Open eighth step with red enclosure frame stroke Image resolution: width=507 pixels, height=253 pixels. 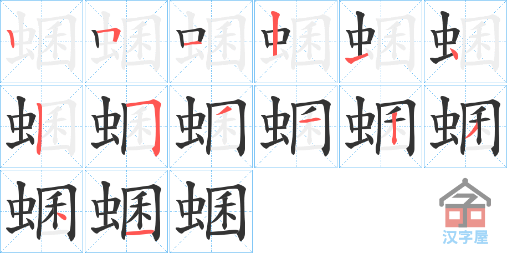coord(126,126)
